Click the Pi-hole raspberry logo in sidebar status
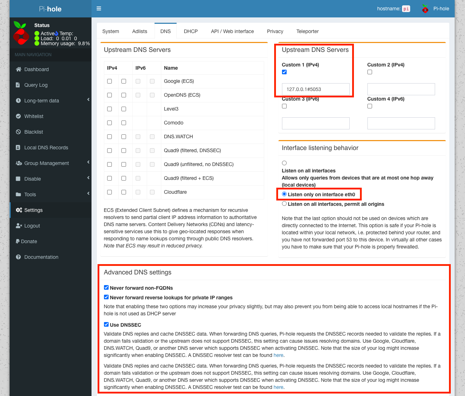465x396 pixels. click(21, 33)
